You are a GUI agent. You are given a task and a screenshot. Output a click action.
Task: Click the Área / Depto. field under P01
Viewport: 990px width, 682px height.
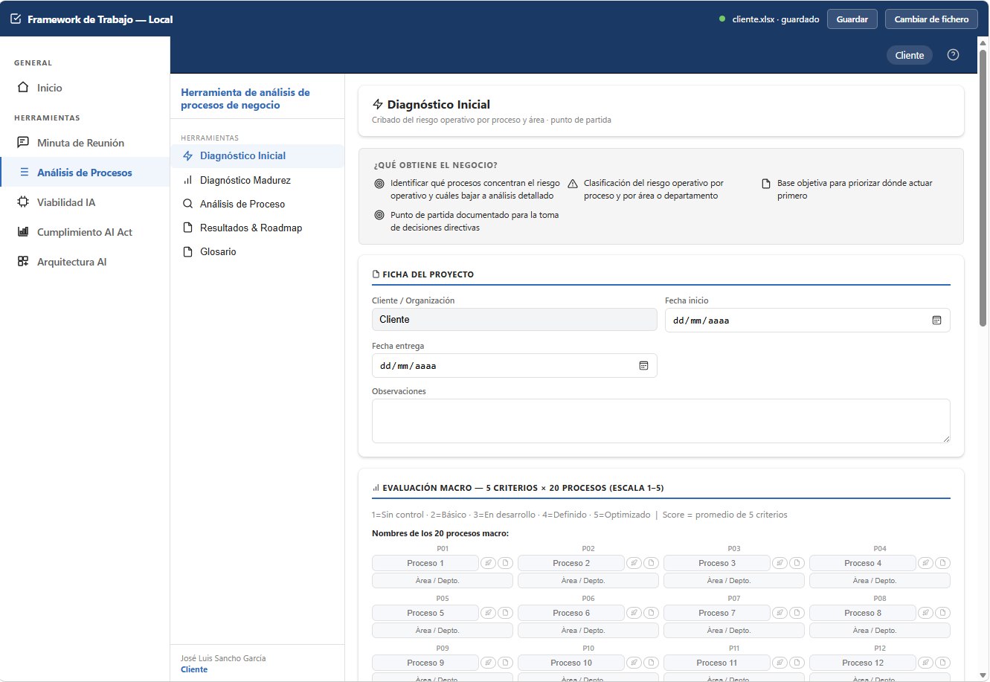[x=443, y=581]
